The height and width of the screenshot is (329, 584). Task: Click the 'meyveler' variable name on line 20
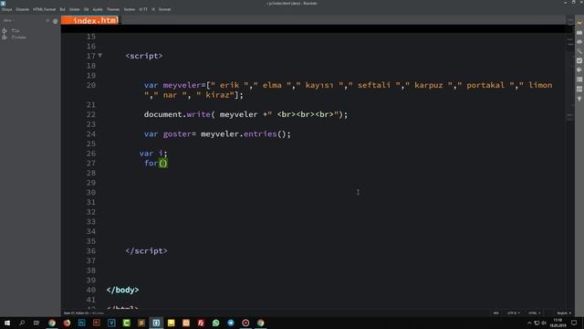pyautogui.click(x=182, y=85)
